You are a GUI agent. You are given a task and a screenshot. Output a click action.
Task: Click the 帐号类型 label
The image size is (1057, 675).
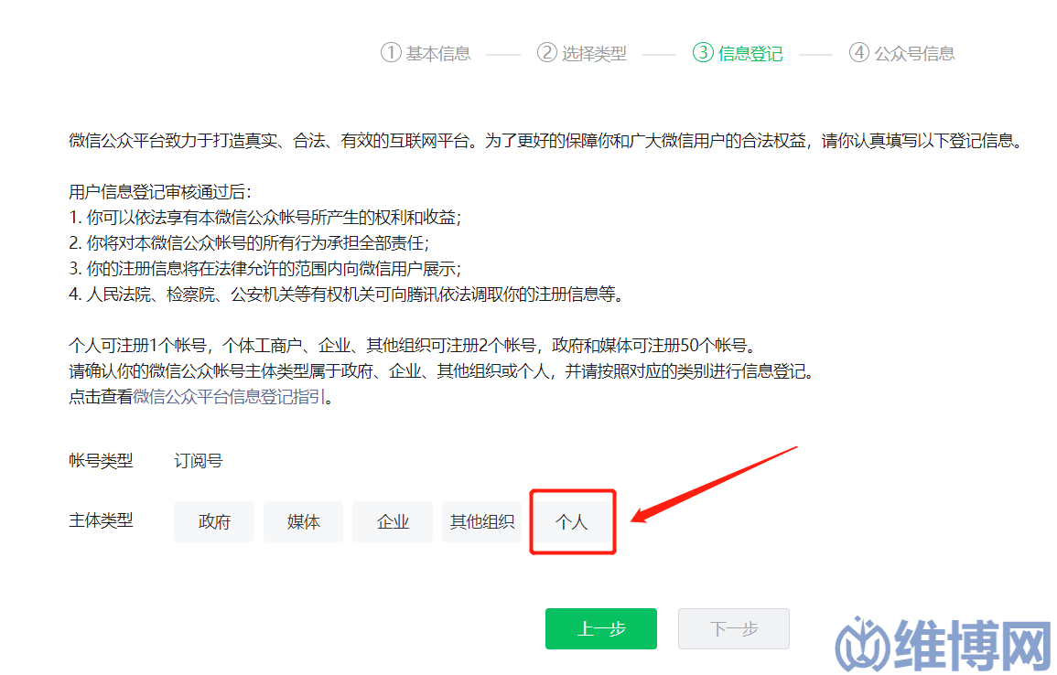101,461
